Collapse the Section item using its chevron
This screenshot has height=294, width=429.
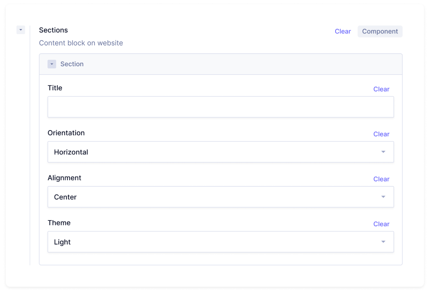click(x=51, y=64)
